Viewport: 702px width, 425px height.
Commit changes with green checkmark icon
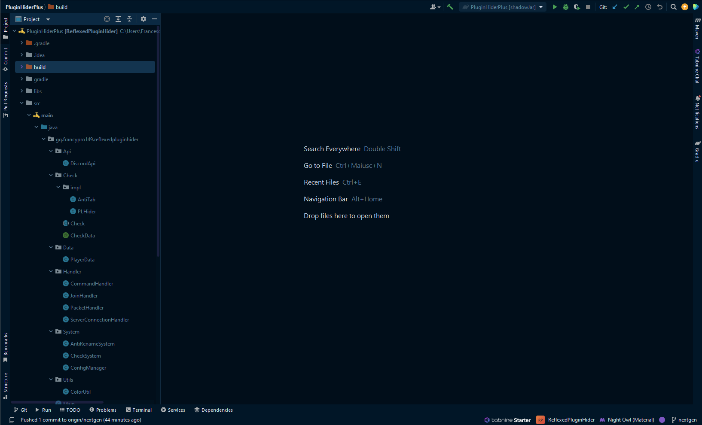pos(626,7)
